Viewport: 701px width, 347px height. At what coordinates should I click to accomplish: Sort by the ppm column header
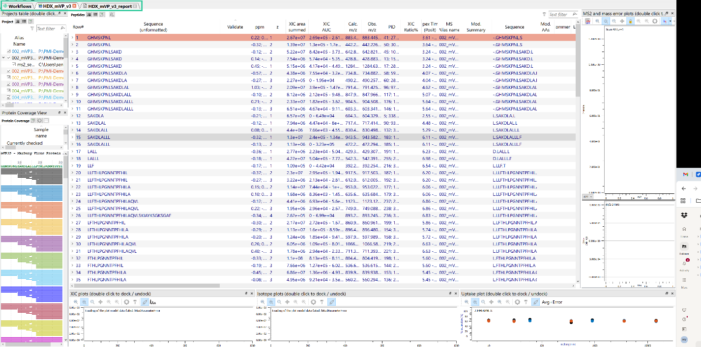pos(259,27)
